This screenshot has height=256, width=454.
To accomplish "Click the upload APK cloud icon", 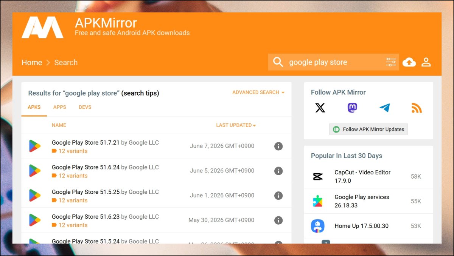I will (x=409, y=62).
